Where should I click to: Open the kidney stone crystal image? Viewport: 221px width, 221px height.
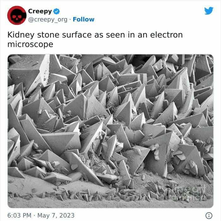(110, 131)
